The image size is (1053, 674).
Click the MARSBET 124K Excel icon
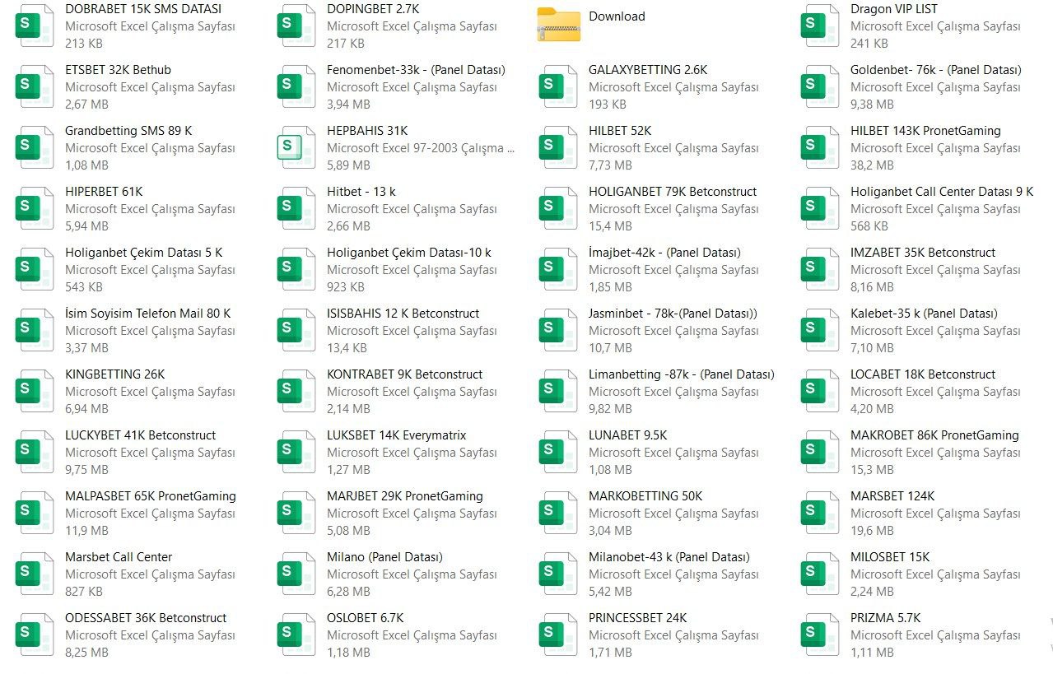click(x=820, y=513)
